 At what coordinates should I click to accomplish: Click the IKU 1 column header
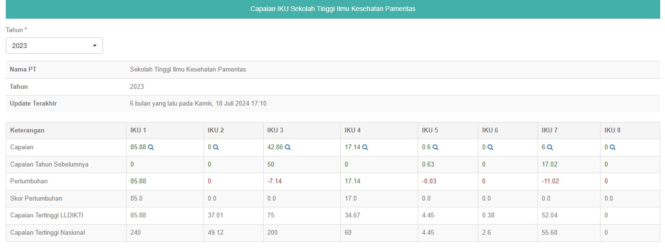pyautogui.click(x=138, y=130)
